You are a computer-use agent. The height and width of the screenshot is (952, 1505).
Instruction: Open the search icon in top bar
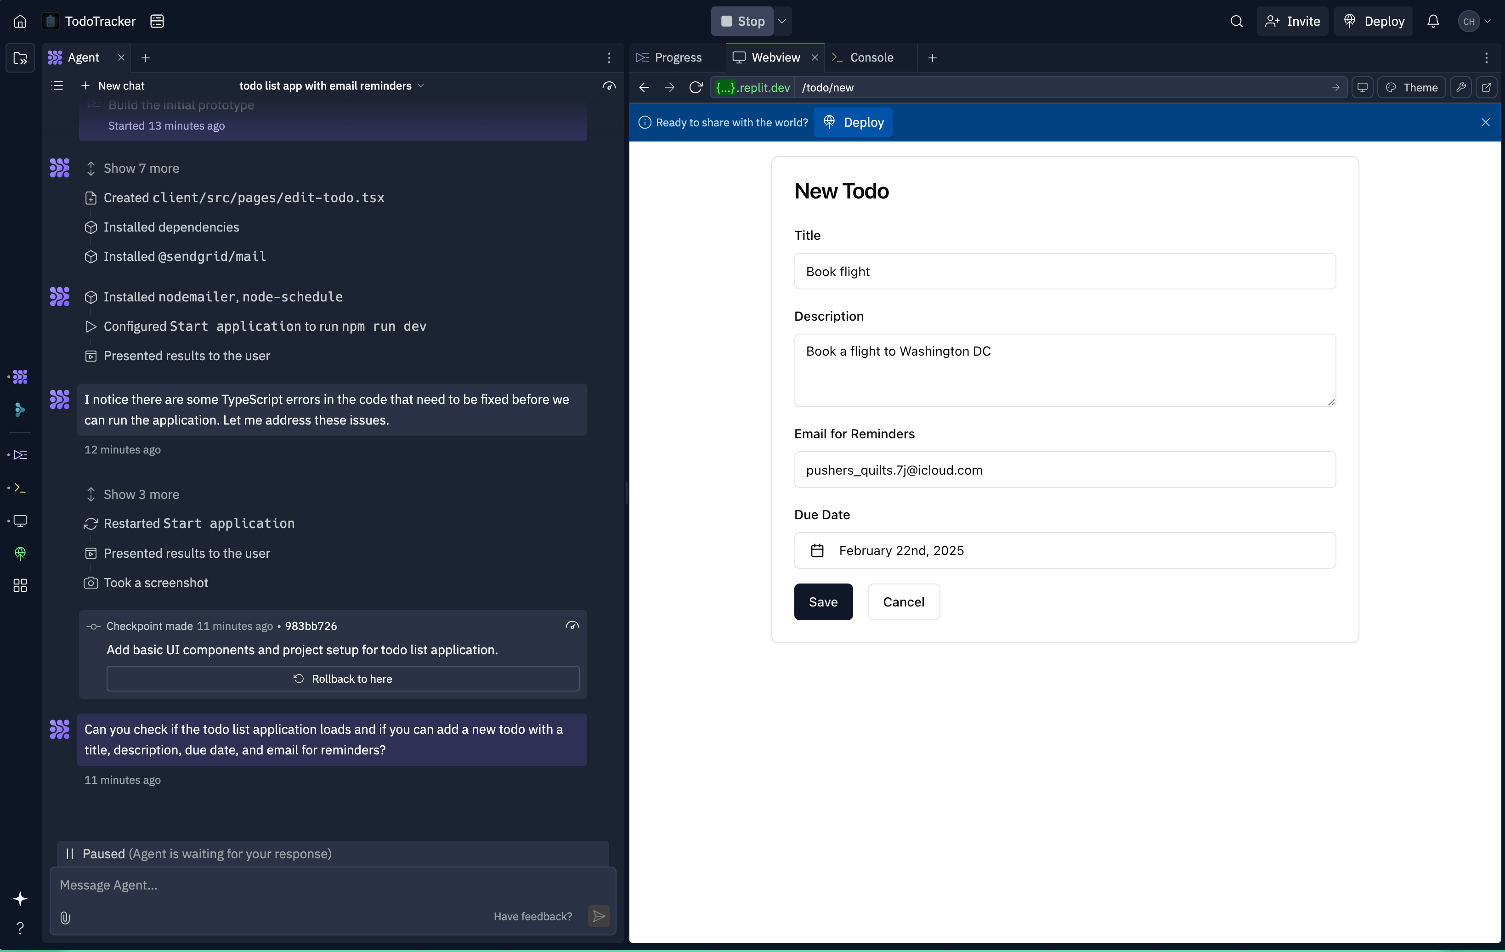[x=1236, y=21]
